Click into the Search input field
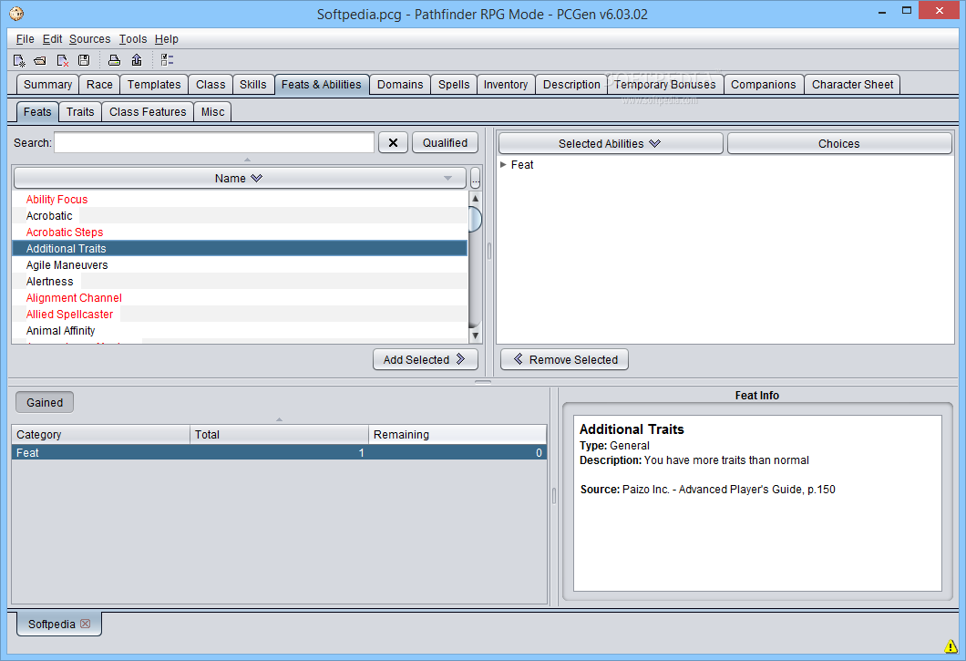The height and width of the screenshot is (661, 966). tap(214, 142)
